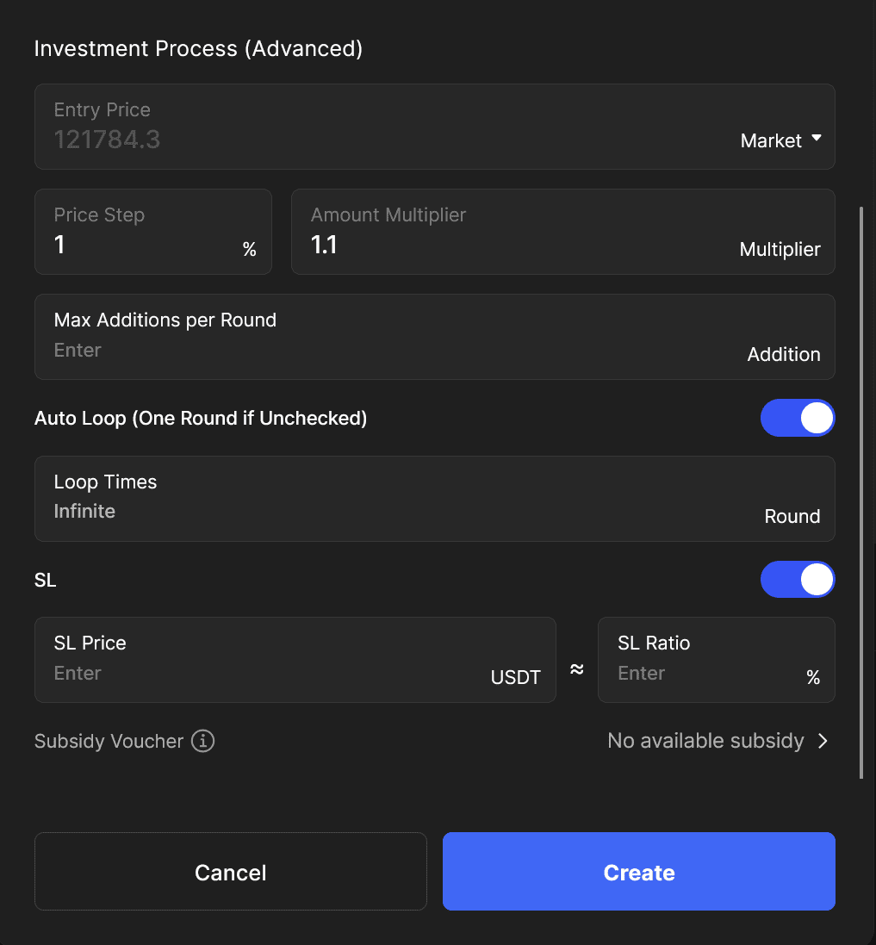The width and height of the screenshot is (876, 945).
Task: Click the Subsidy Voucher label
Action: point(109,741)
